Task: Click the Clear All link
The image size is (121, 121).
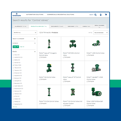Action: click(x=22, y=47)
